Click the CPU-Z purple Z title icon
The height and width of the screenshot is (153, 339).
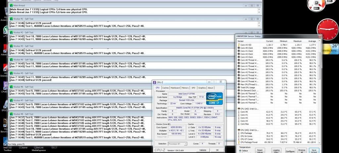[x=155, y=82]
